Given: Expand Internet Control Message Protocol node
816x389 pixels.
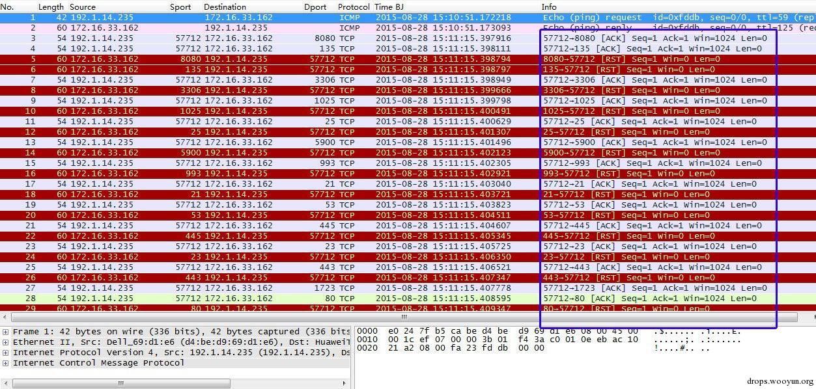Looking at the screenshot, I should pos(5,363).
